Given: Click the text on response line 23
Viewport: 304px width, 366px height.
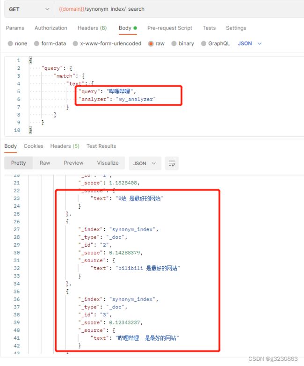Looking at the screenshot, I should [x=139, y=198].
